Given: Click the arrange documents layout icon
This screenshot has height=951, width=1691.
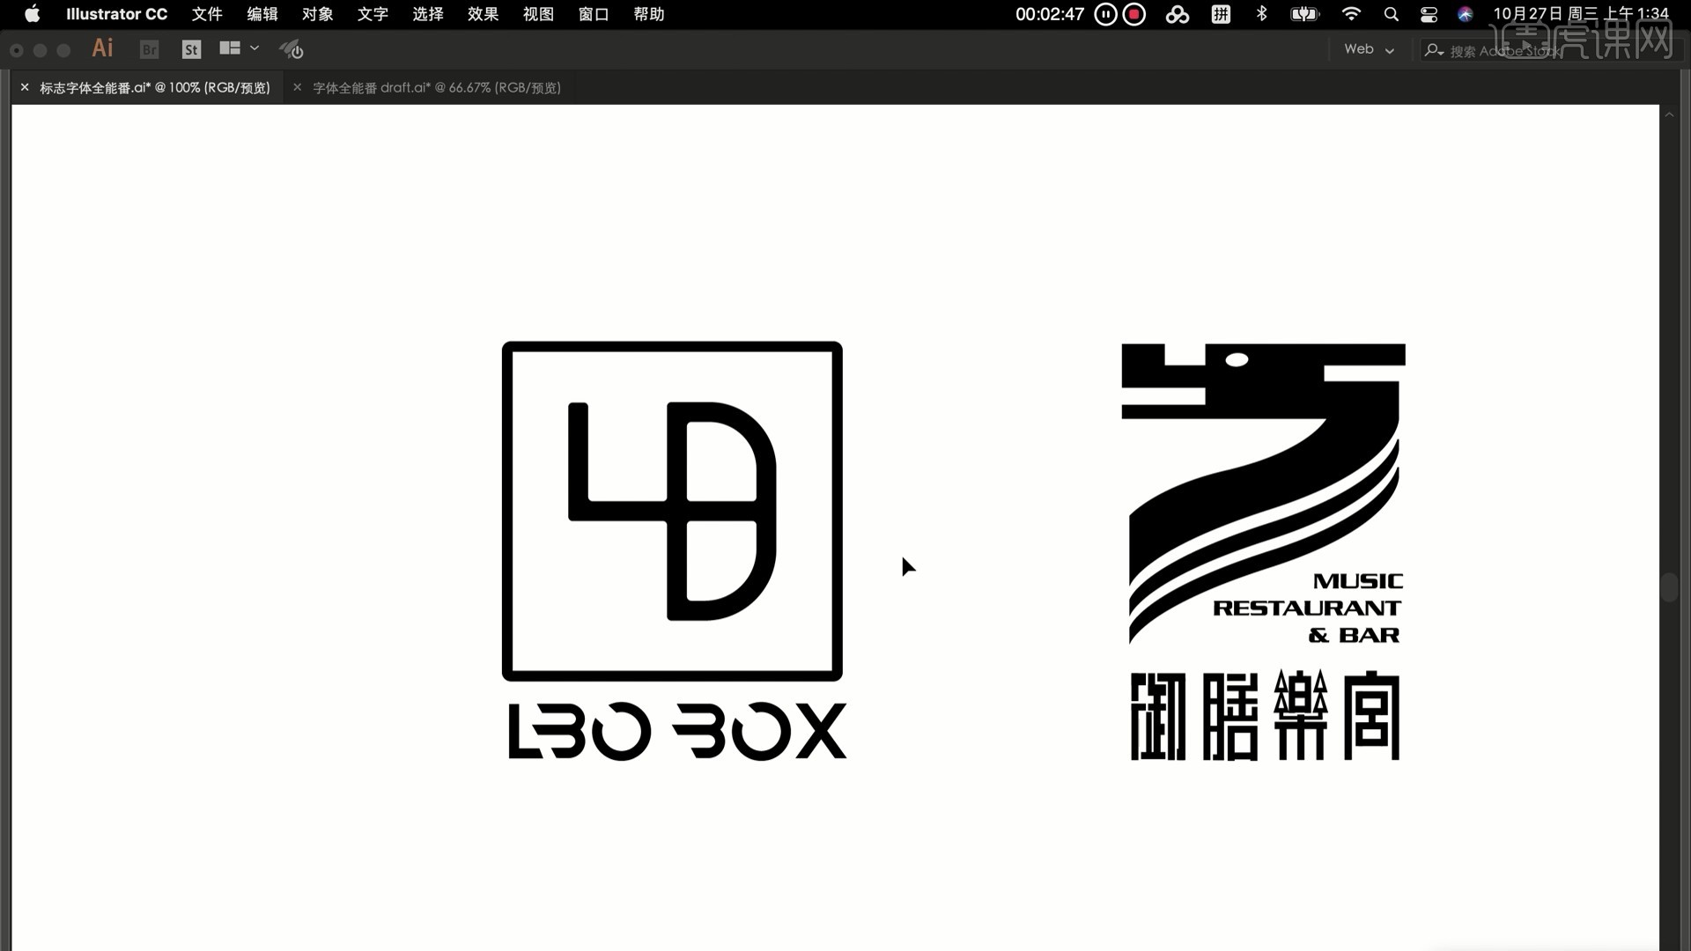Looking at the screenshot, I should click(x=230, y=48).
